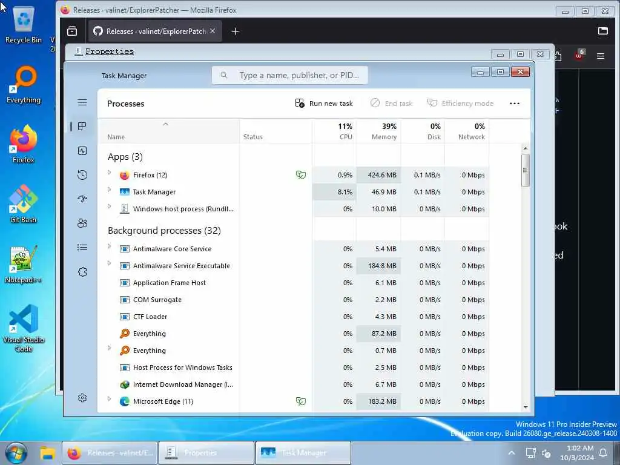Open Windows Start orb button
Viewport: 620px width, 465px height.
pos(16,453)
